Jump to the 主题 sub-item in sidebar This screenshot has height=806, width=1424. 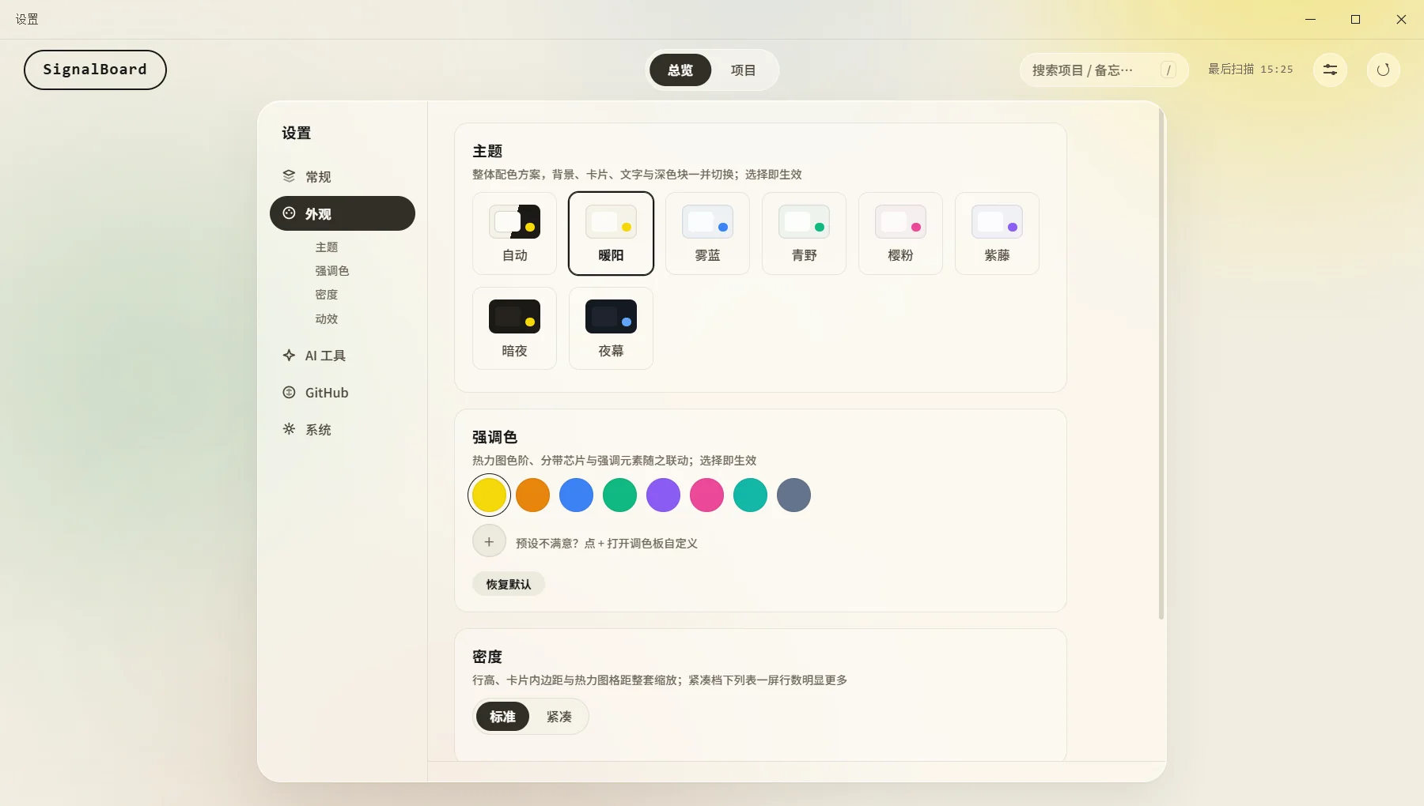tap(327, 247)
